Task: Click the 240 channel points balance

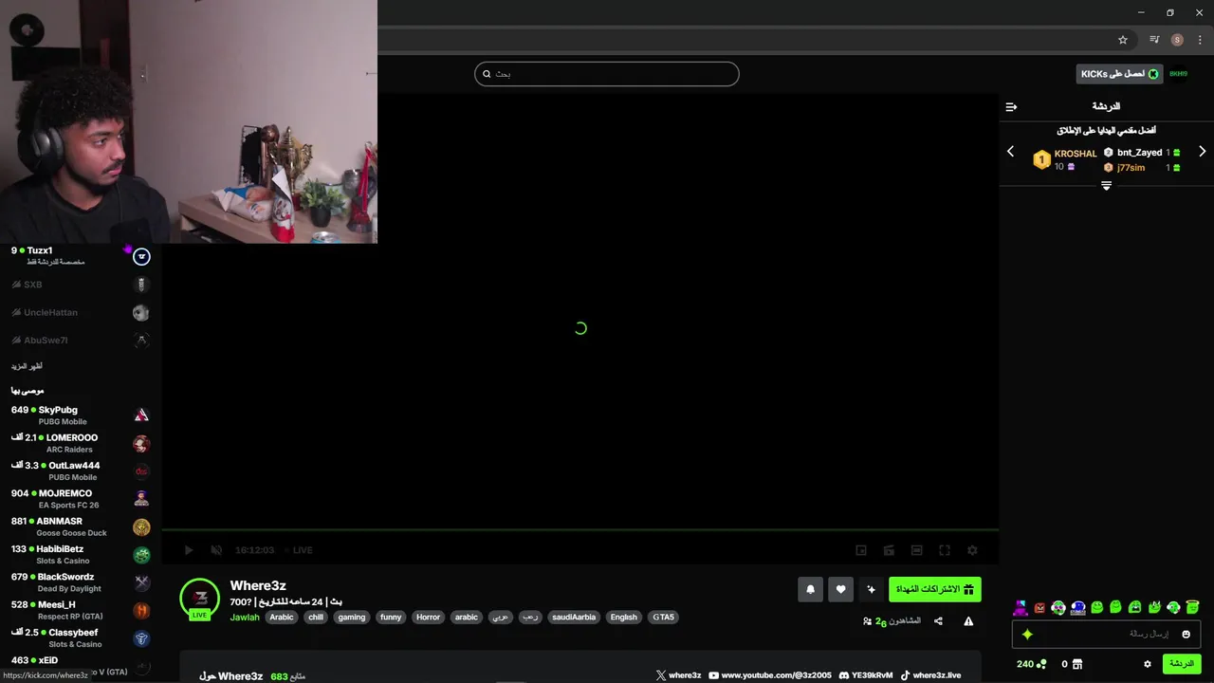Action: click(1032, 664)
